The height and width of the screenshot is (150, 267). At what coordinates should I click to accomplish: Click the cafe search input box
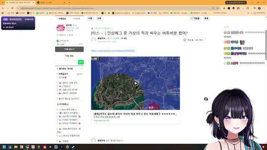coord(66,62)
